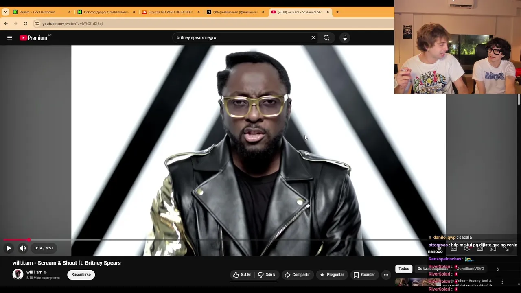Subscribe with the Suscribirse button
This screenshot has width=521, height=293.
coord(81,275)
